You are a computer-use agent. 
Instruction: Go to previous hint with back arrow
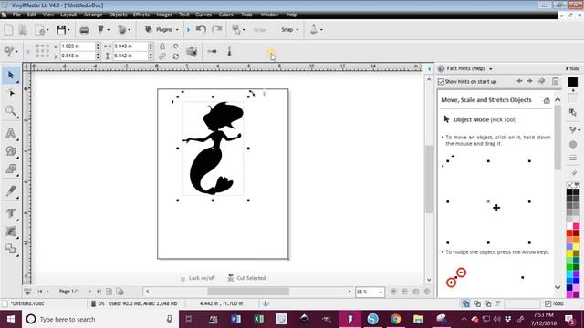pyautogui.click(x=519, y=81)
